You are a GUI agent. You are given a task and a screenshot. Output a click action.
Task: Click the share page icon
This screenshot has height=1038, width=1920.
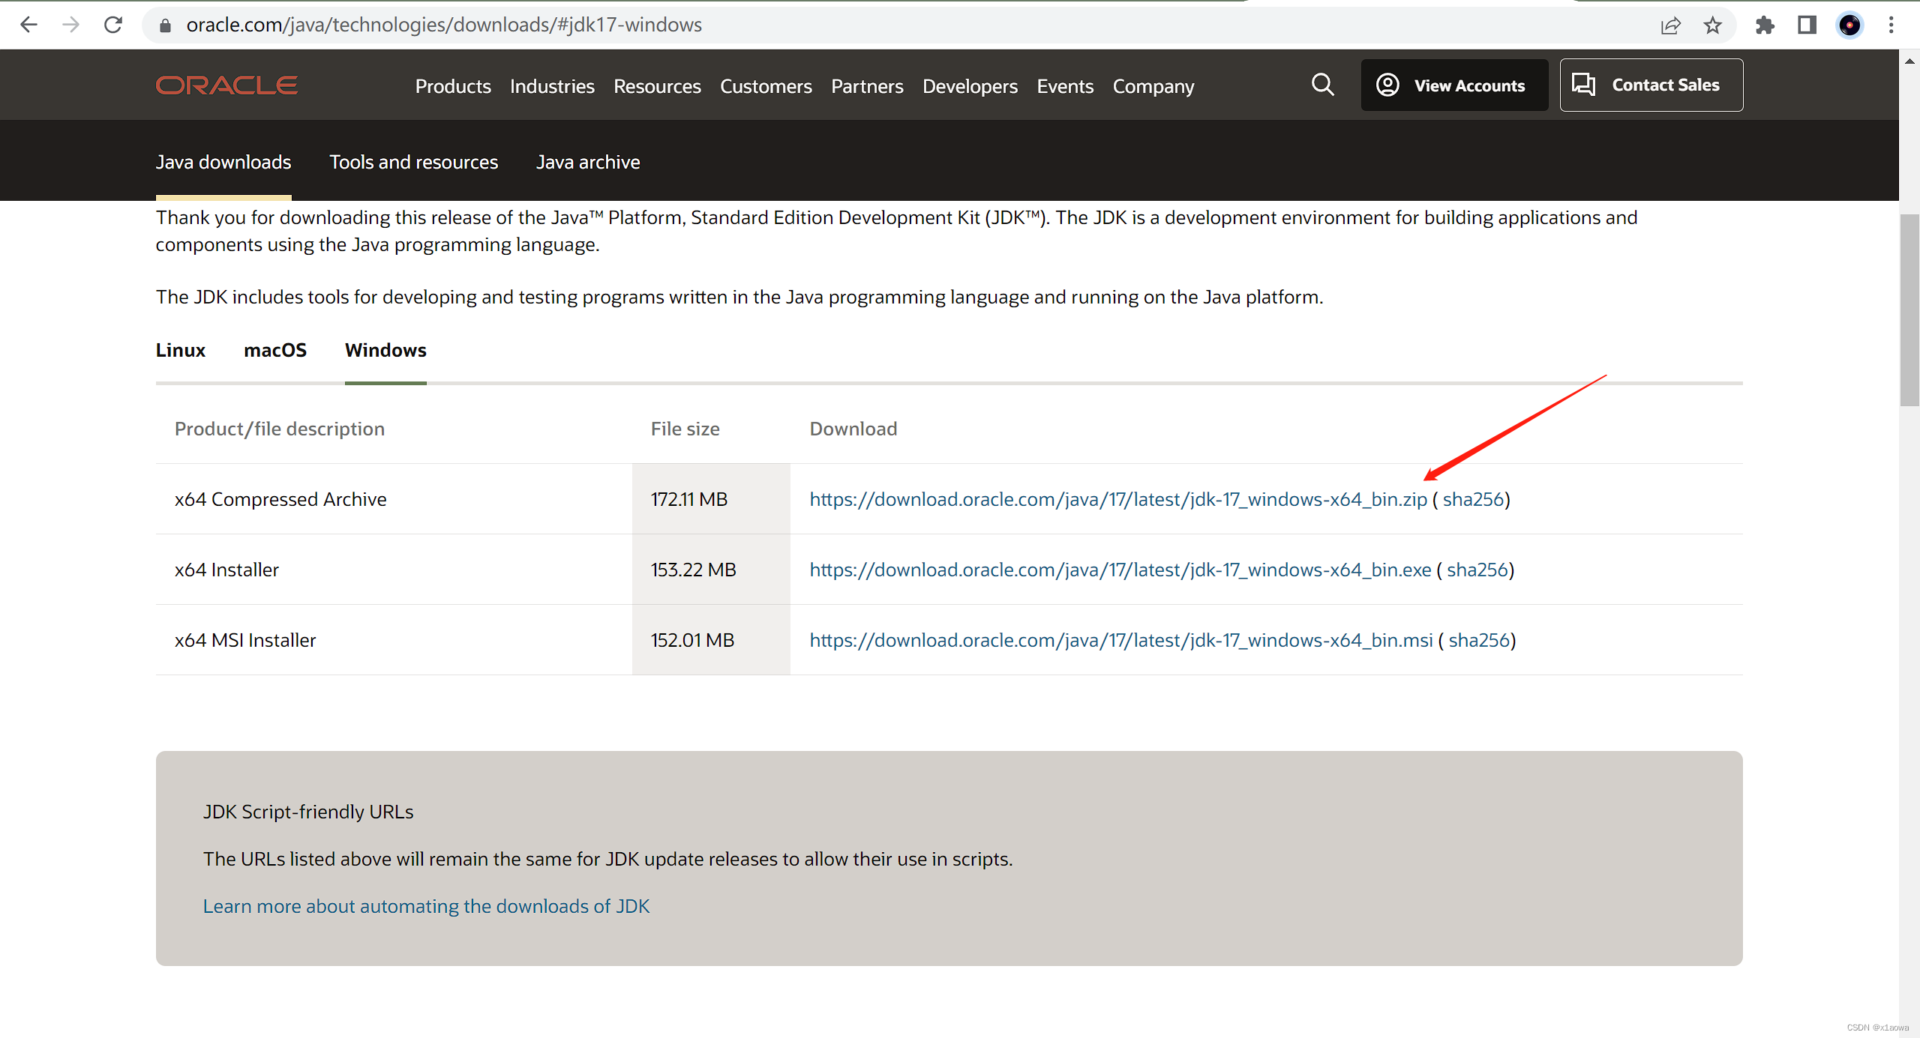(x=1670, y=25)
